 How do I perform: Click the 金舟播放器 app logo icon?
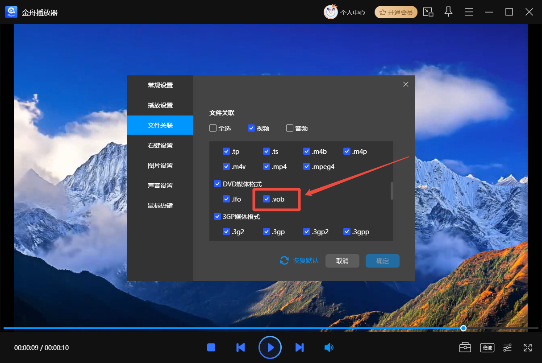tap(11, 12)
